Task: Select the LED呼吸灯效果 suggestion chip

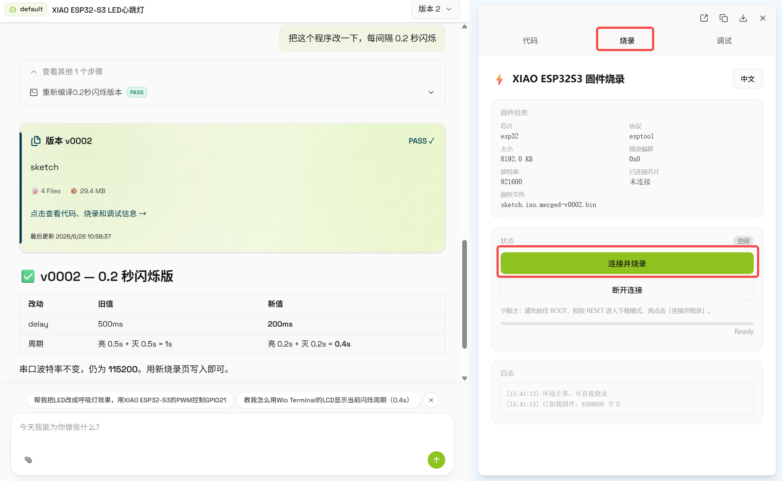Action: pos(130,400)
